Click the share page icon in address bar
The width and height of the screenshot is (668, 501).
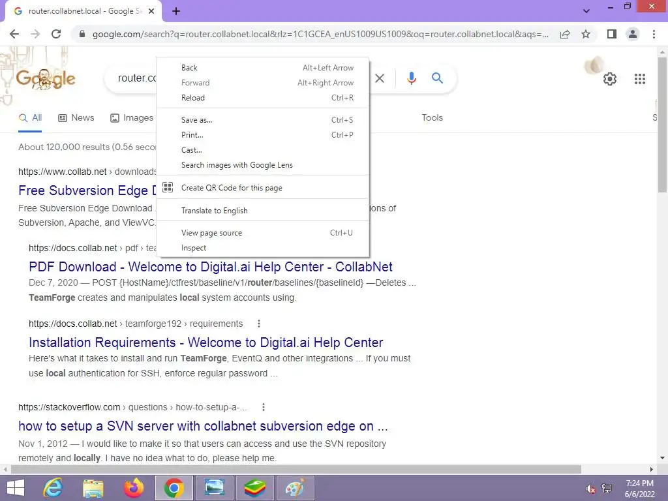tap(565, 34)
